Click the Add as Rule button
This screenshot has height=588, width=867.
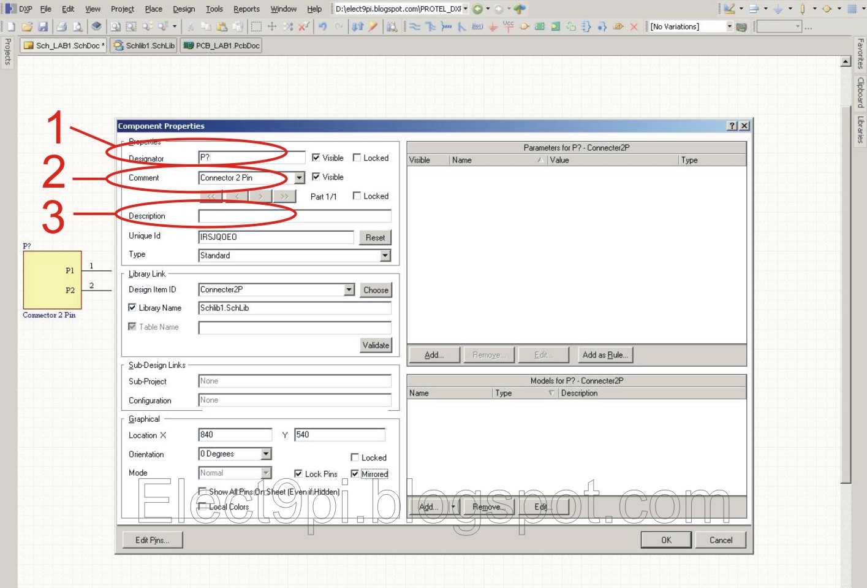[x=605, y=354]
